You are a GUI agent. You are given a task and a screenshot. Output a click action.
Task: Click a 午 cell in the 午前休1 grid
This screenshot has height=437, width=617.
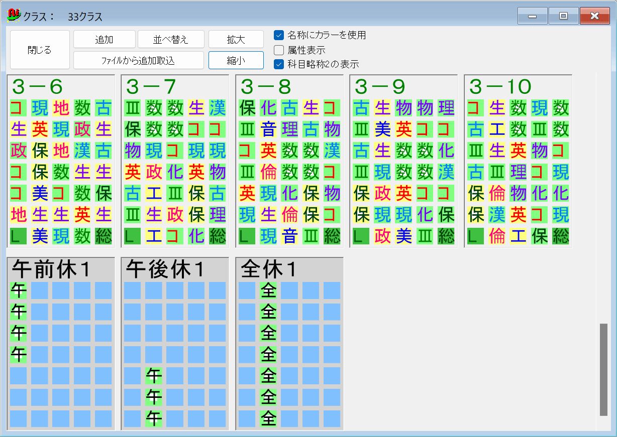point(18,289)
